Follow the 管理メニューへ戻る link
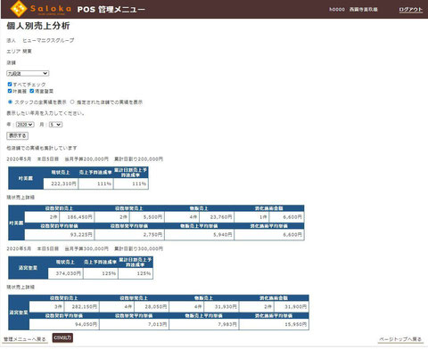 (x=25, y=339)
